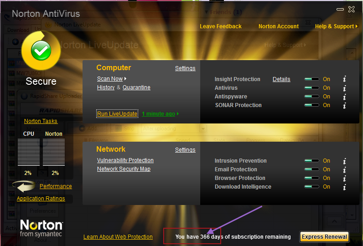Open the 1 minute ago update details
Viewport: 363px width, 246px height.
[160, 114]
